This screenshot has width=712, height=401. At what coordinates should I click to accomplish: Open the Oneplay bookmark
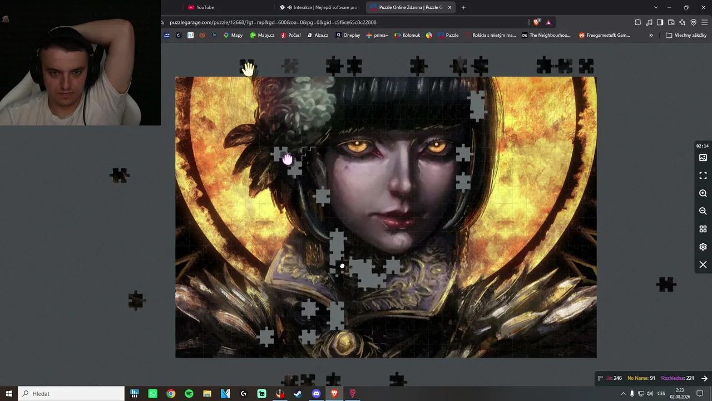coord(348,35)
